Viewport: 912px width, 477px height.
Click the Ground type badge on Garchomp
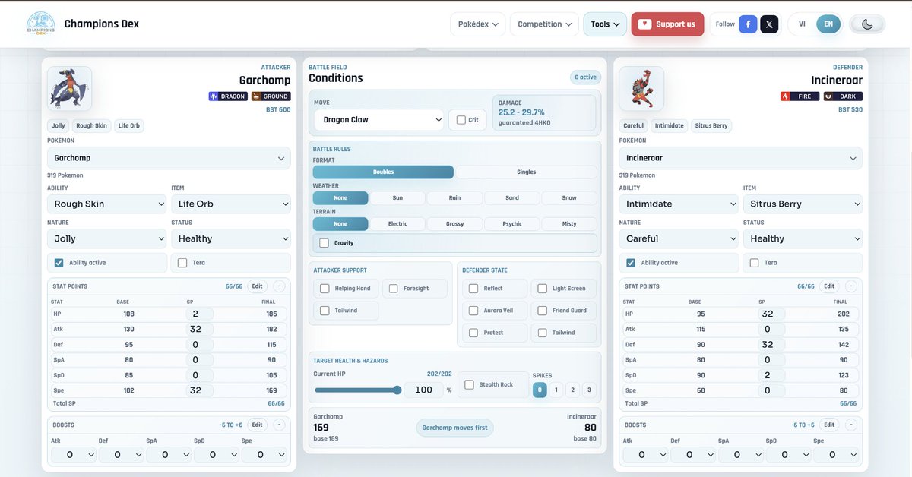[x=271, y=96]
